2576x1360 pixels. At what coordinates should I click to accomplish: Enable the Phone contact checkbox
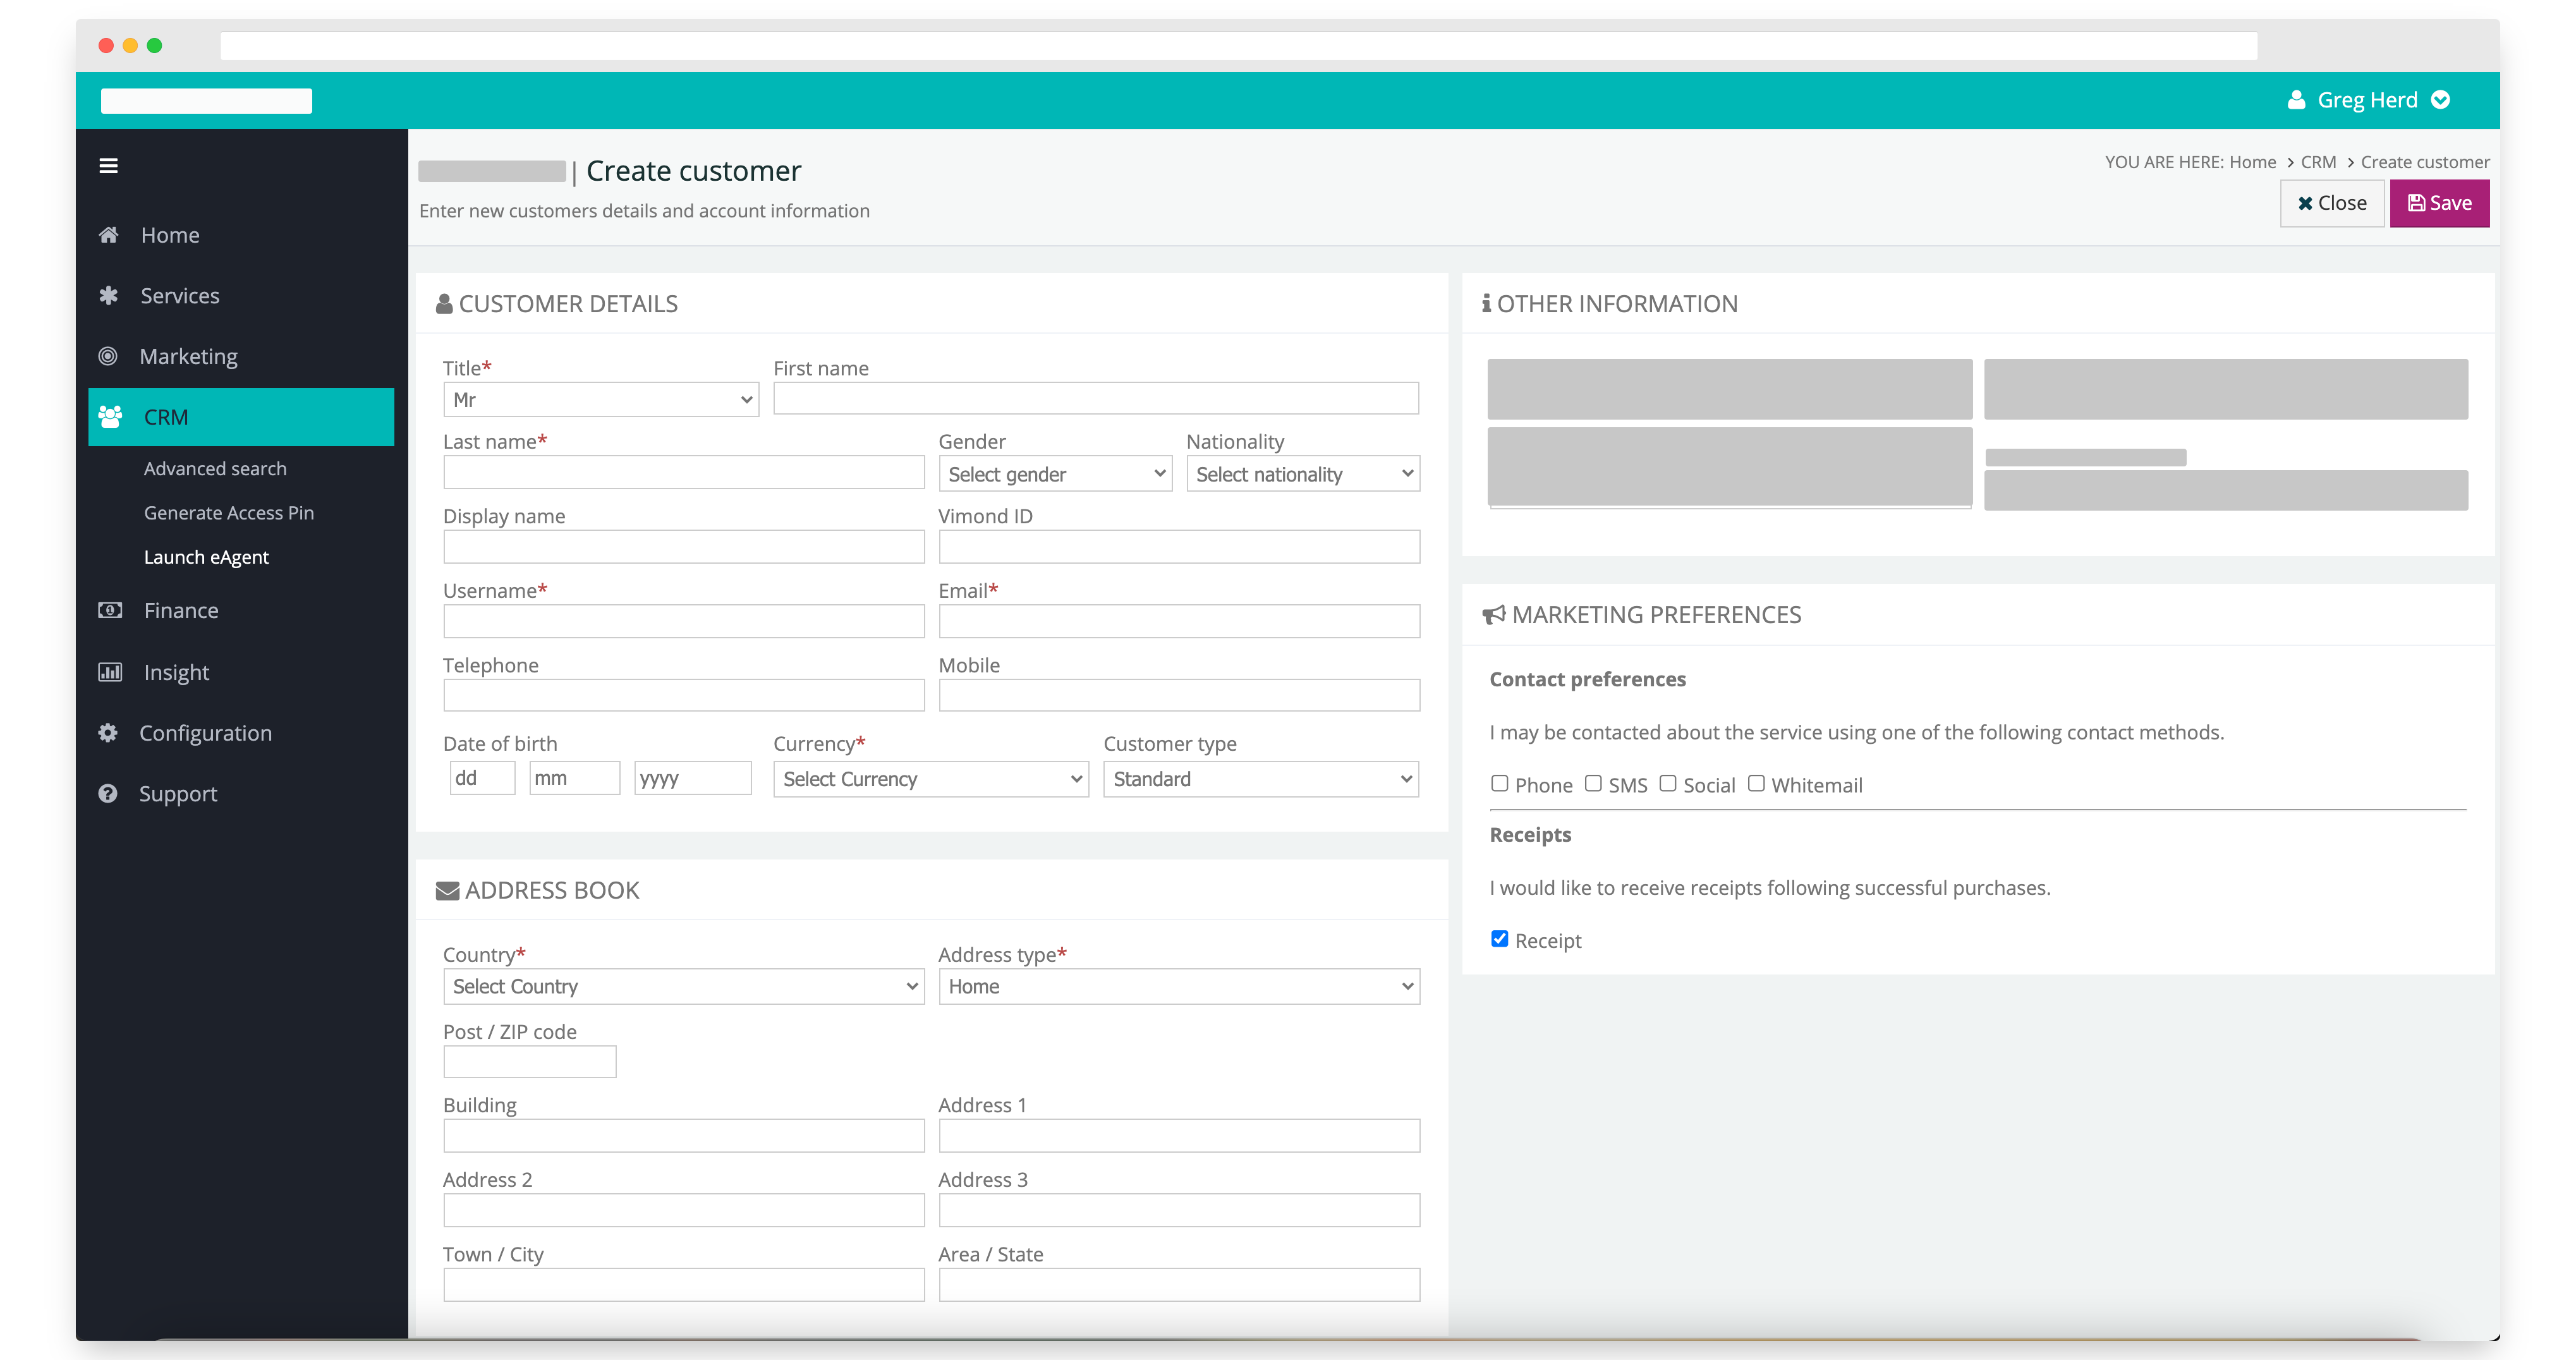(x=1499, y=784)
